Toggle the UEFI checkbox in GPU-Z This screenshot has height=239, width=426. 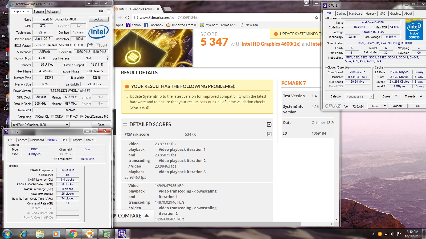(x=98, y=45)
